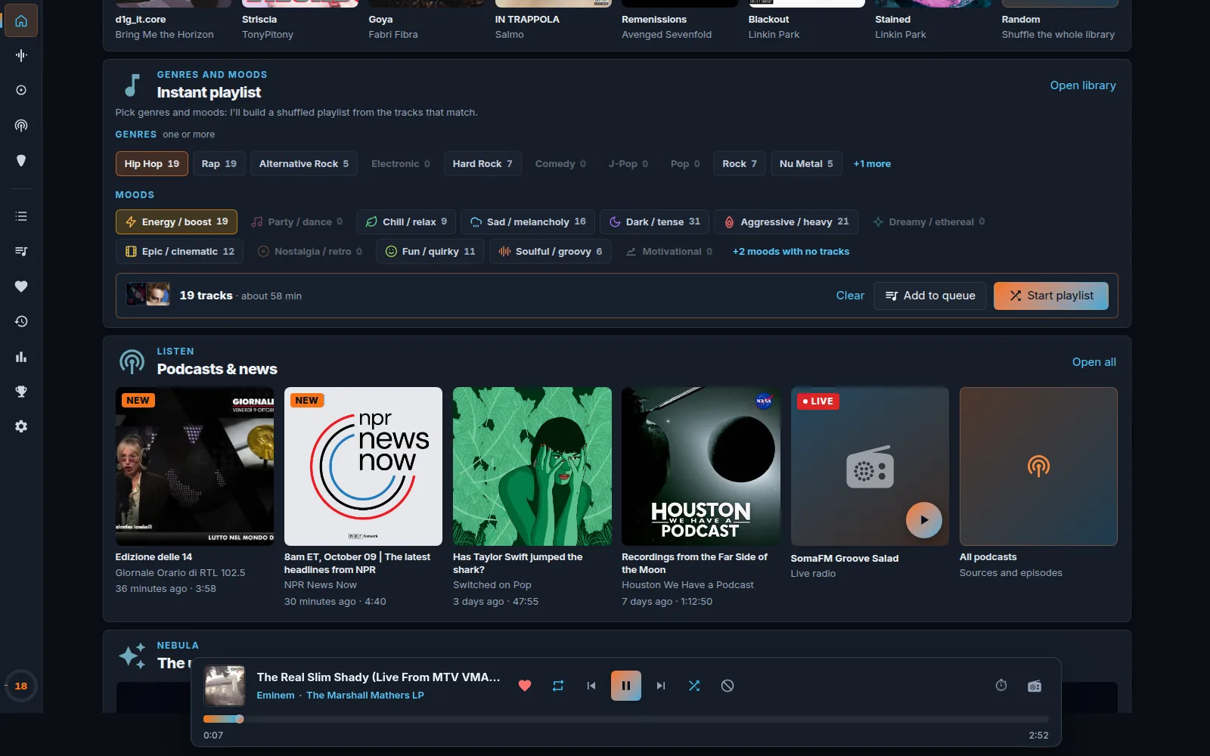Screen dimensions: 1210x756
Task: Open all podcasts link
Action: [1094, 362]
